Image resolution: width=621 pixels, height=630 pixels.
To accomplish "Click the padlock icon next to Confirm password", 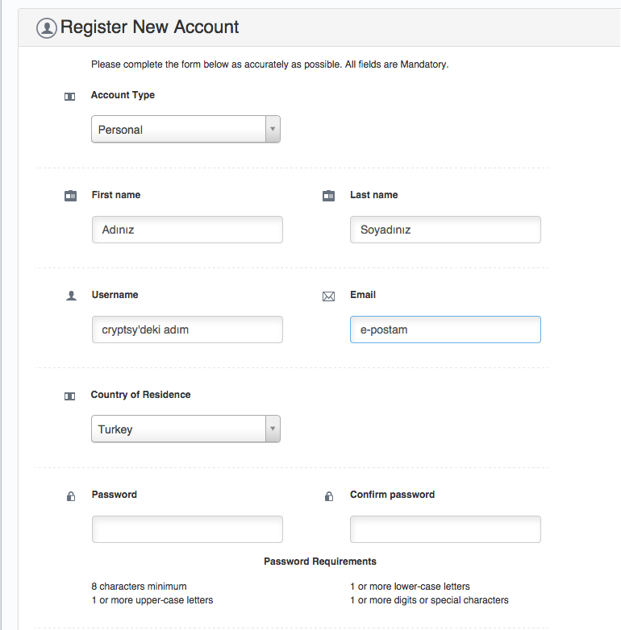I will (328, 496).
